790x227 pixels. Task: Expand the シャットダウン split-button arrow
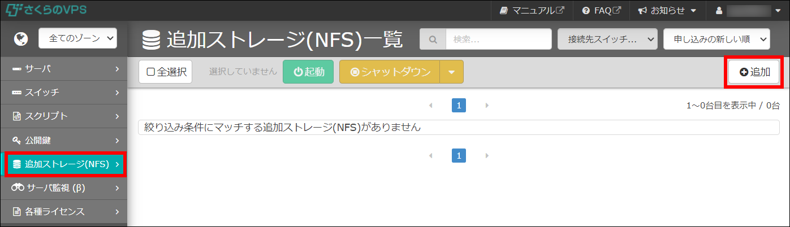[x=451, y=72]
